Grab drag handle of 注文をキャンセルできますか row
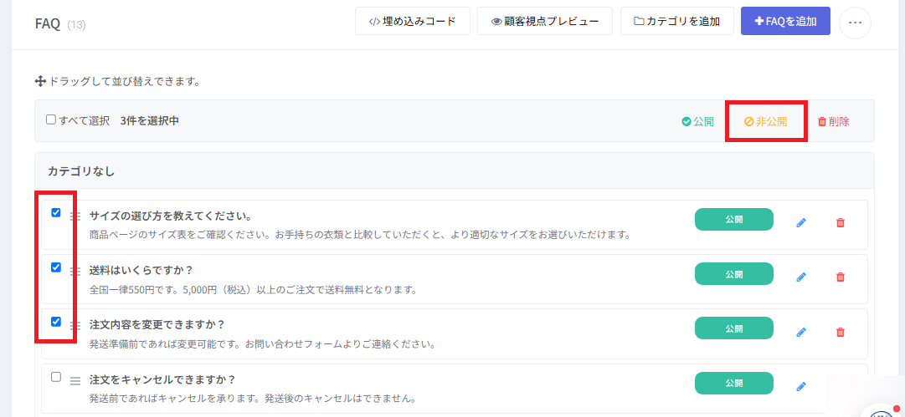The image size is (905, 417). 75,381
